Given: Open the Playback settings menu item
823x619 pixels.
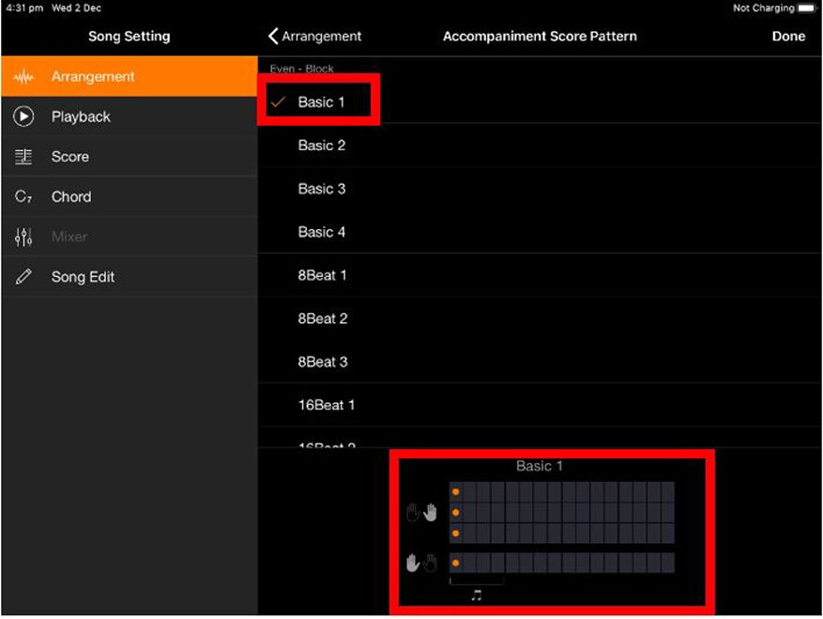Looking at the screenshot, I should [81, 116].
